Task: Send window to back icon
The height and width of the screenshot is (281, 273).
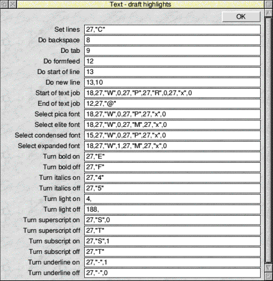Action: coord(4,4)
